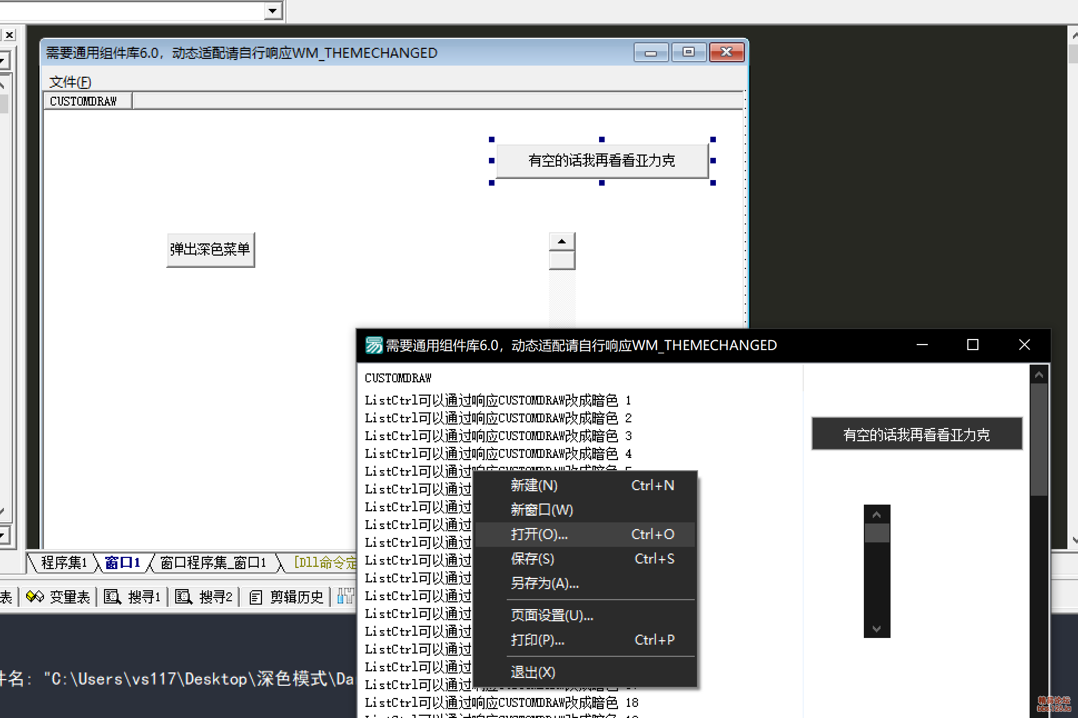Select 保存(S) in the context menu
This screenshot has height=718, width=1078.
click(586, 559)
